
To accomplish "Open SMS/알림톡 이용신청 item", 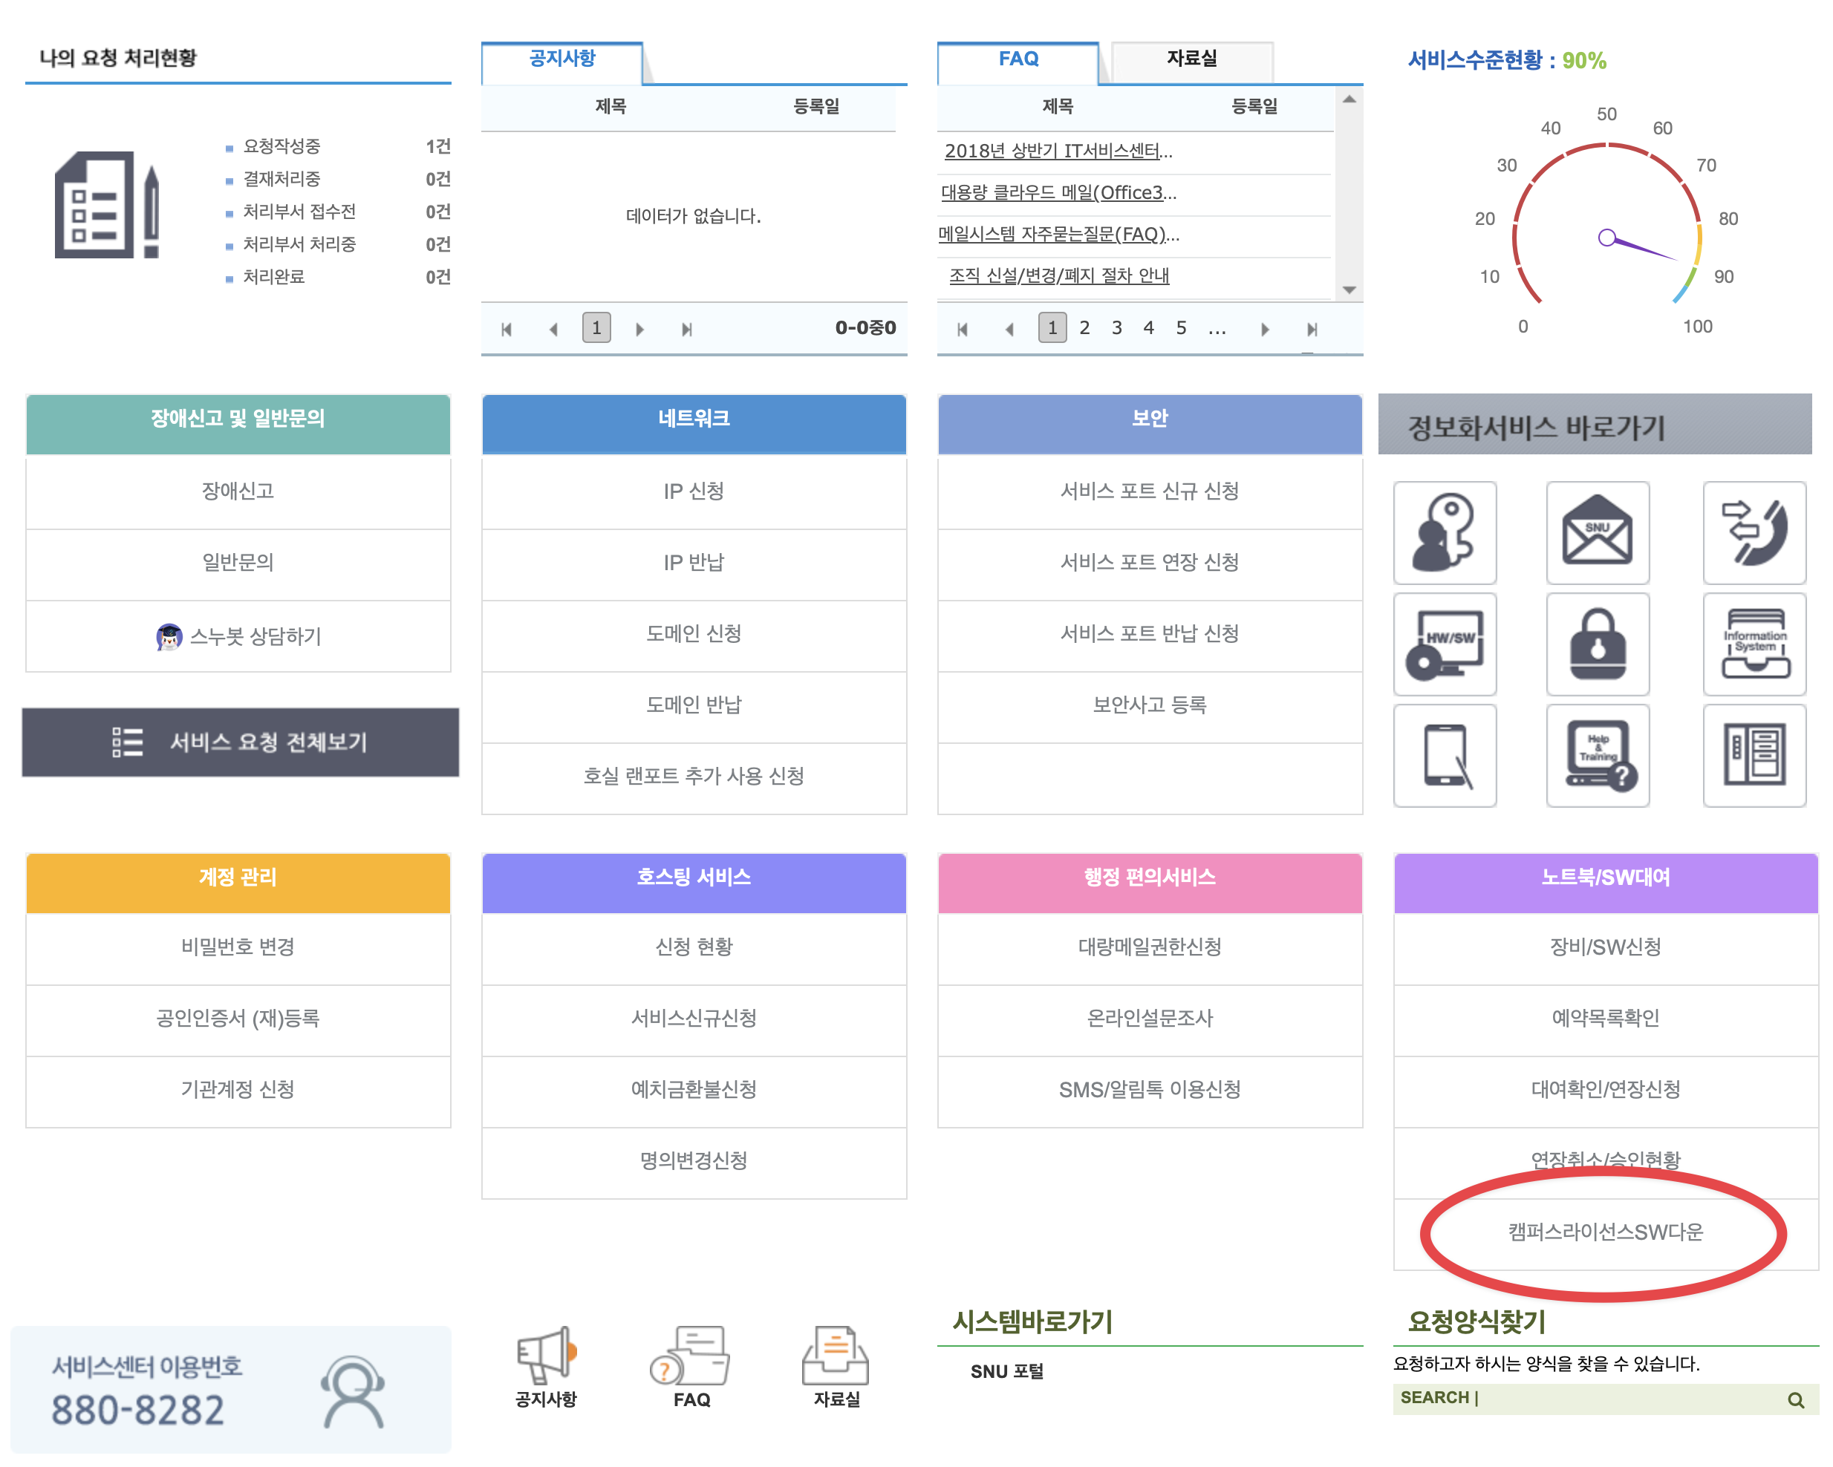I will [1150, 1090].
